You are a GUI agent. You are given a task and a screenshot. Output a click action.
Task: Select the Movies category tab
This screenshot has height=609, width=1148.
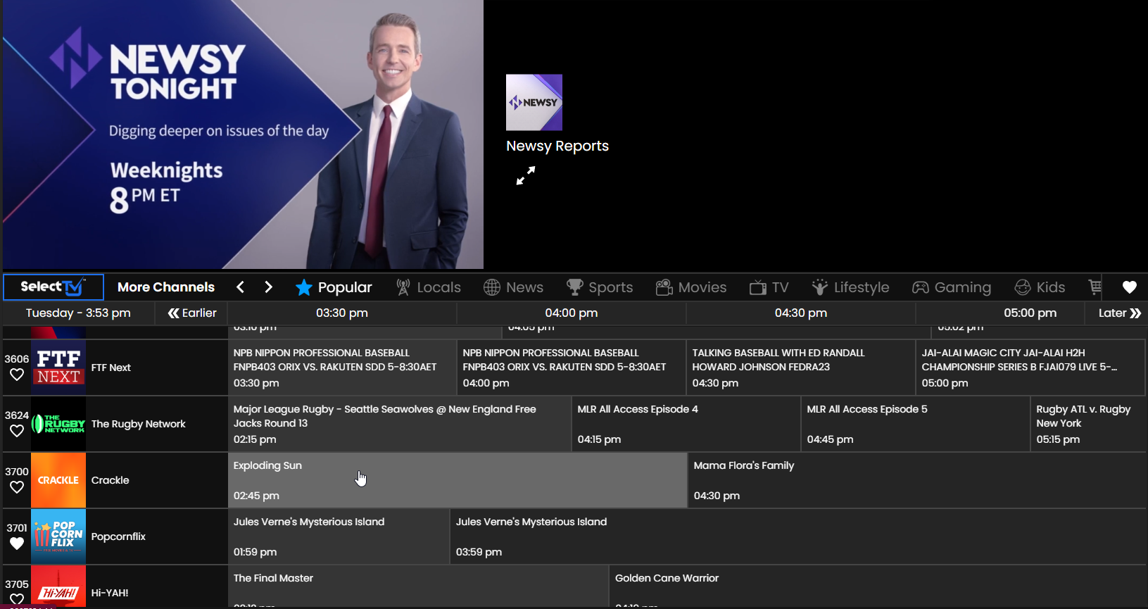point(691,287)
